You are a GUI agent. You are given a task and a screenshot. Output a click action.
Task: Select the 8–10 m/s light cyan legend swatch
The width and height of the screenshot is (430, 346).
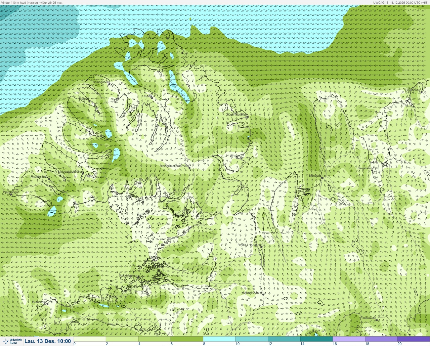[x=219, y=339]
